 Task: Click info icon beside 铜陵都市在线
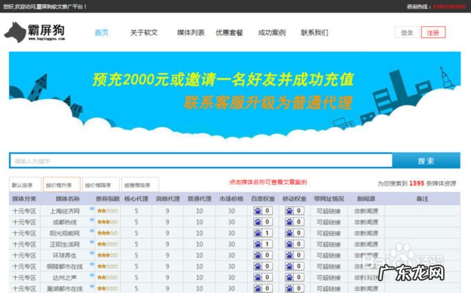[92, 264]
